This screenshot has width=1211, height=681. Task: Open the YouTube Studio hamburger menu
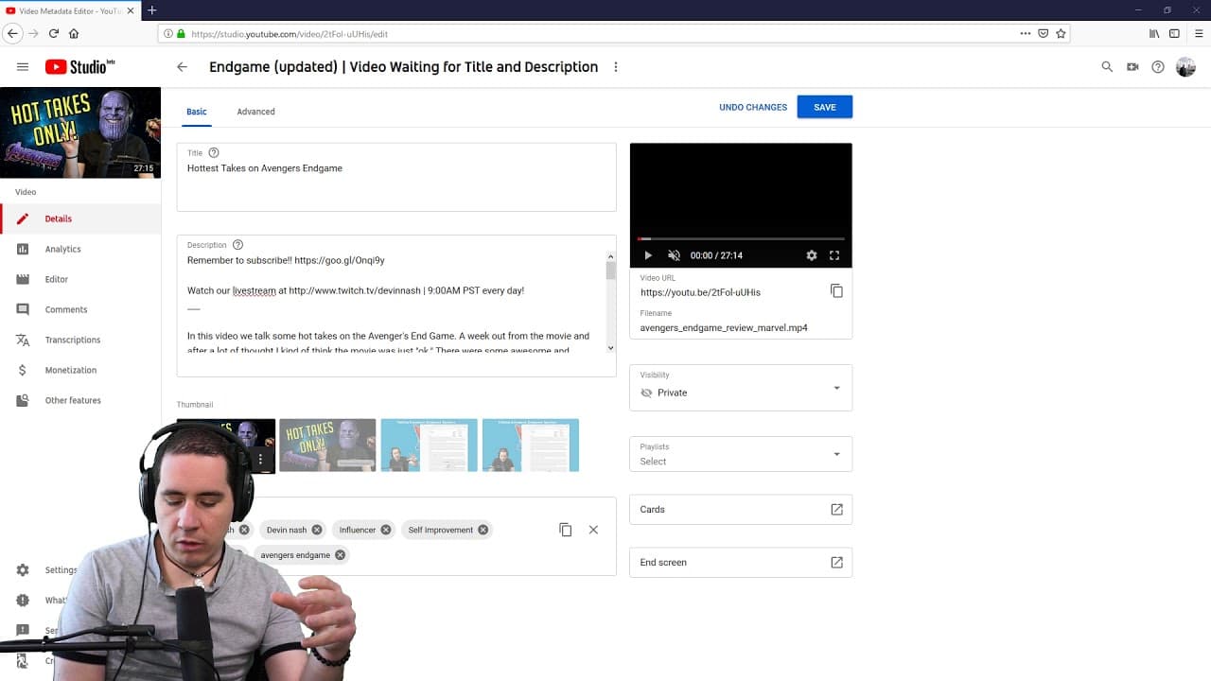[x=23, y=67]
